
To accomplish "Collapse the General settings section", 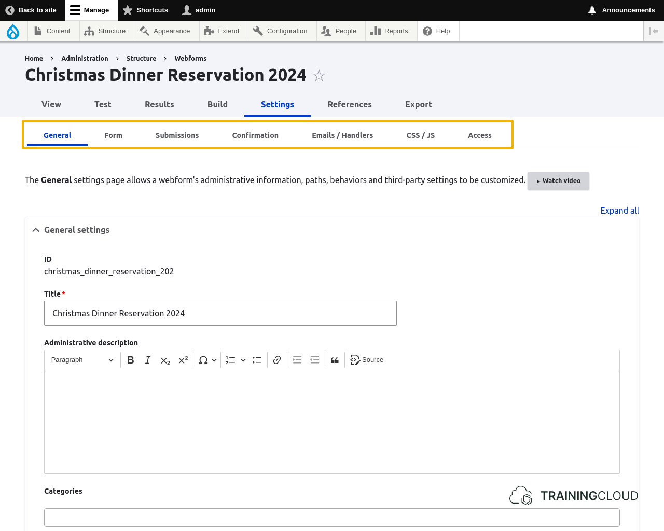I will click(x=71, y=230).
